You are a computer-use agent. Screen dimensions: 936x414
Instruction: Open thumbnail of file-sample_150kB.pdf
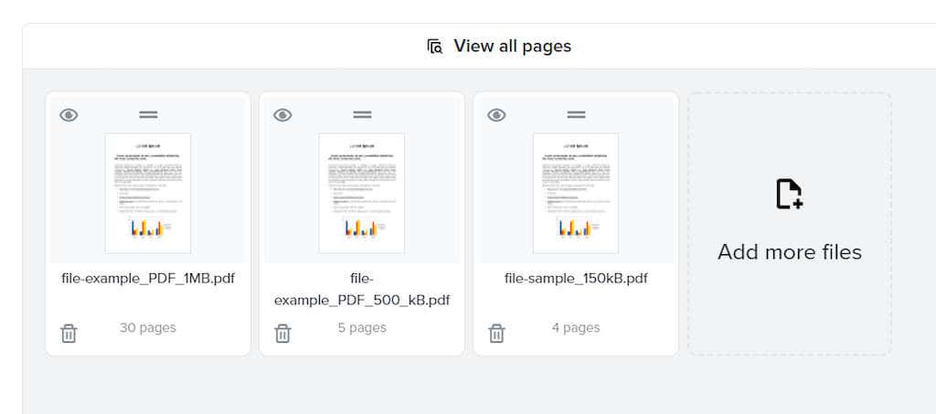[x=576, y=193]
